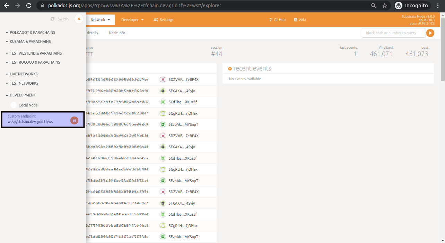445x243 pixels.
Task: Open the Developer dropdown menu
Action: (132, 20)
